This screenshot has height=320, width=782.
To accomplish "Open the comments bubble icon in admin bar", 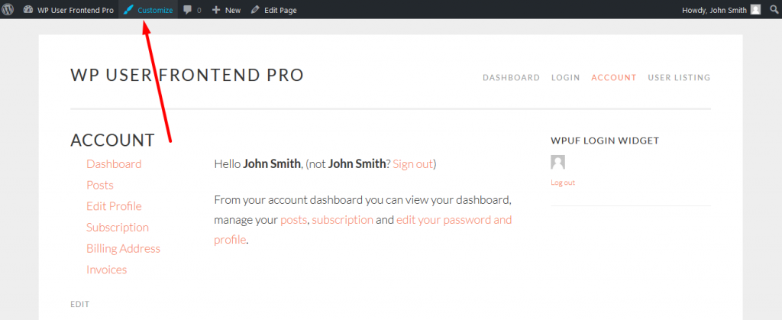I will click(188, 10).
